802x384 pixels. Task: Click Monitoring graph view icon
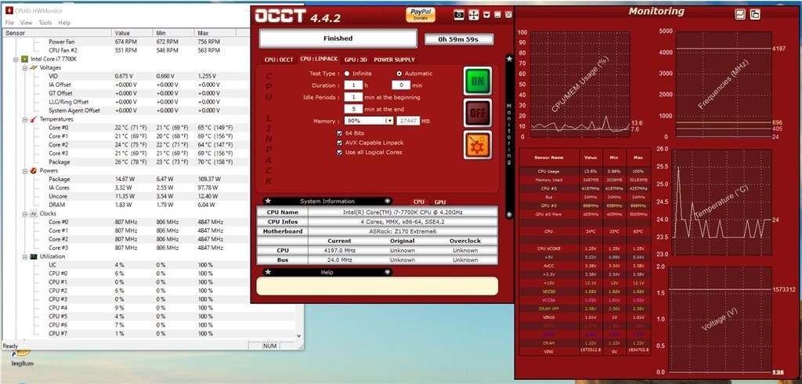coord(740,14)
